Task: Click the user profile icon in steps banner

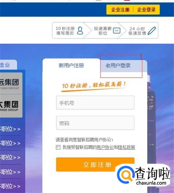Action: [x=80, y=31]
